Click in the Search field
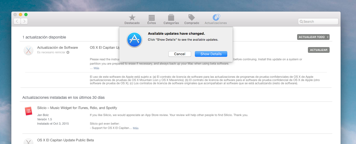 coord(318,22)
